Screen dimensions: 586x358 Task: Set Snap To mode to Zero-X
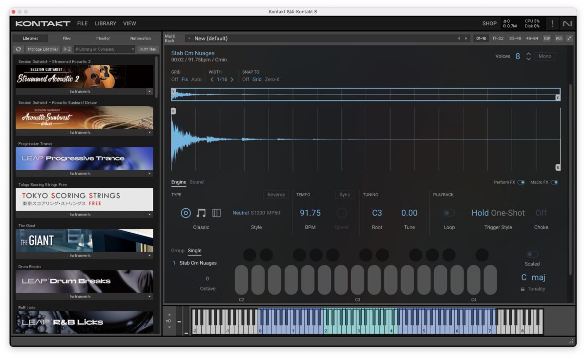[x=272, y=80]
